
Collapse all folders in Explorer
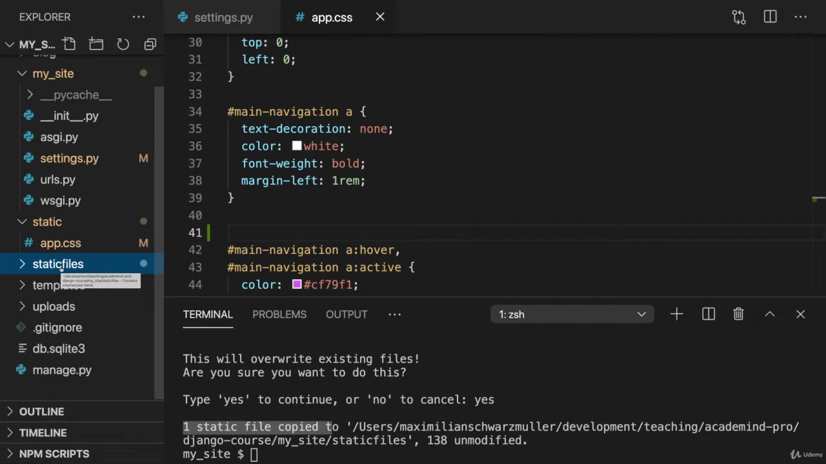[x=150, y=44]
